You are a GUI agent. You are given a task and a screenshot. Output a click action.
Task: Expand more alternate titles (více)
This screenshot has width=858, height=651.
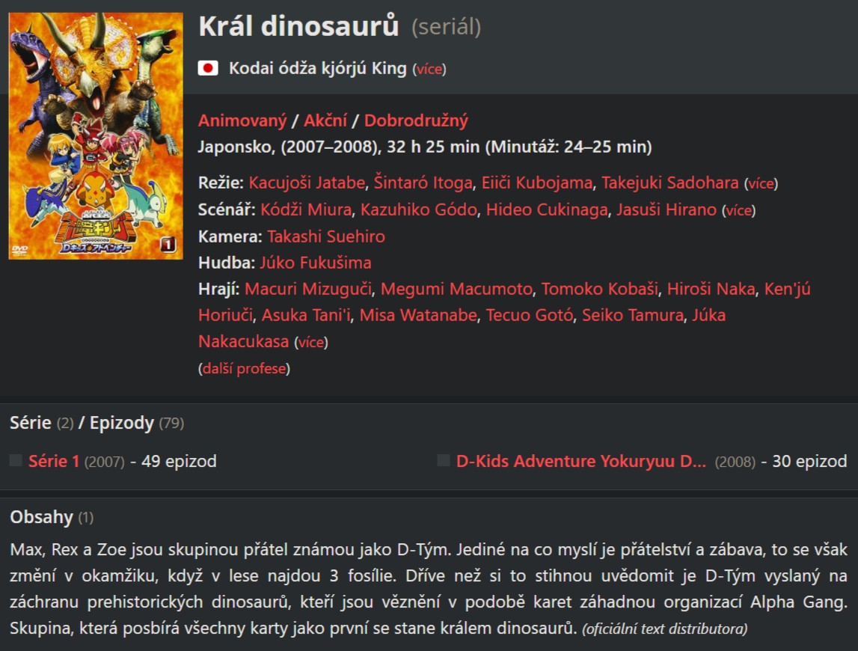point(429,70)
